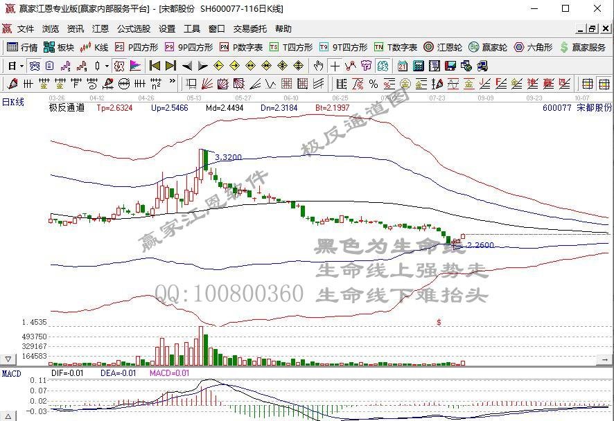
Task: Open the 江恩 menu
Action: click(100, 28)
